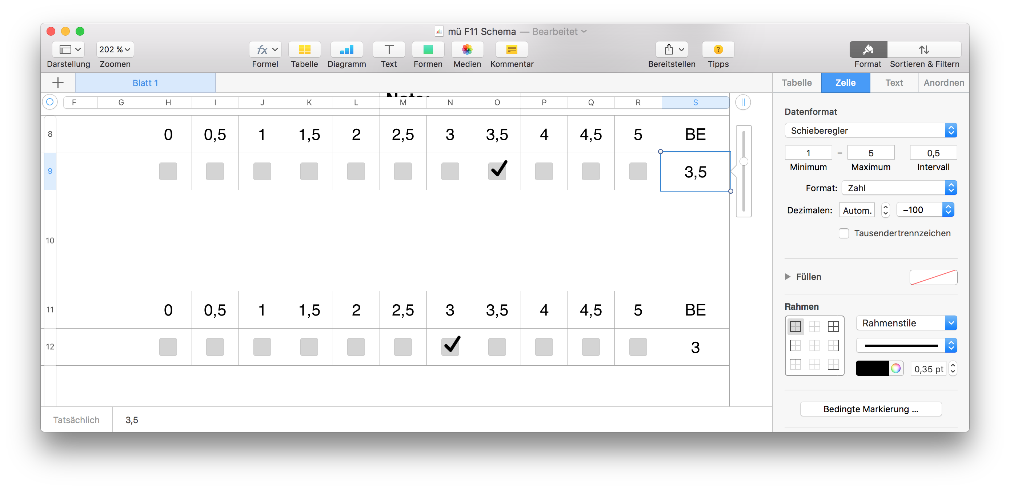Click the vertical cell slider knob

pyautogui.click(x=744, y=161)
